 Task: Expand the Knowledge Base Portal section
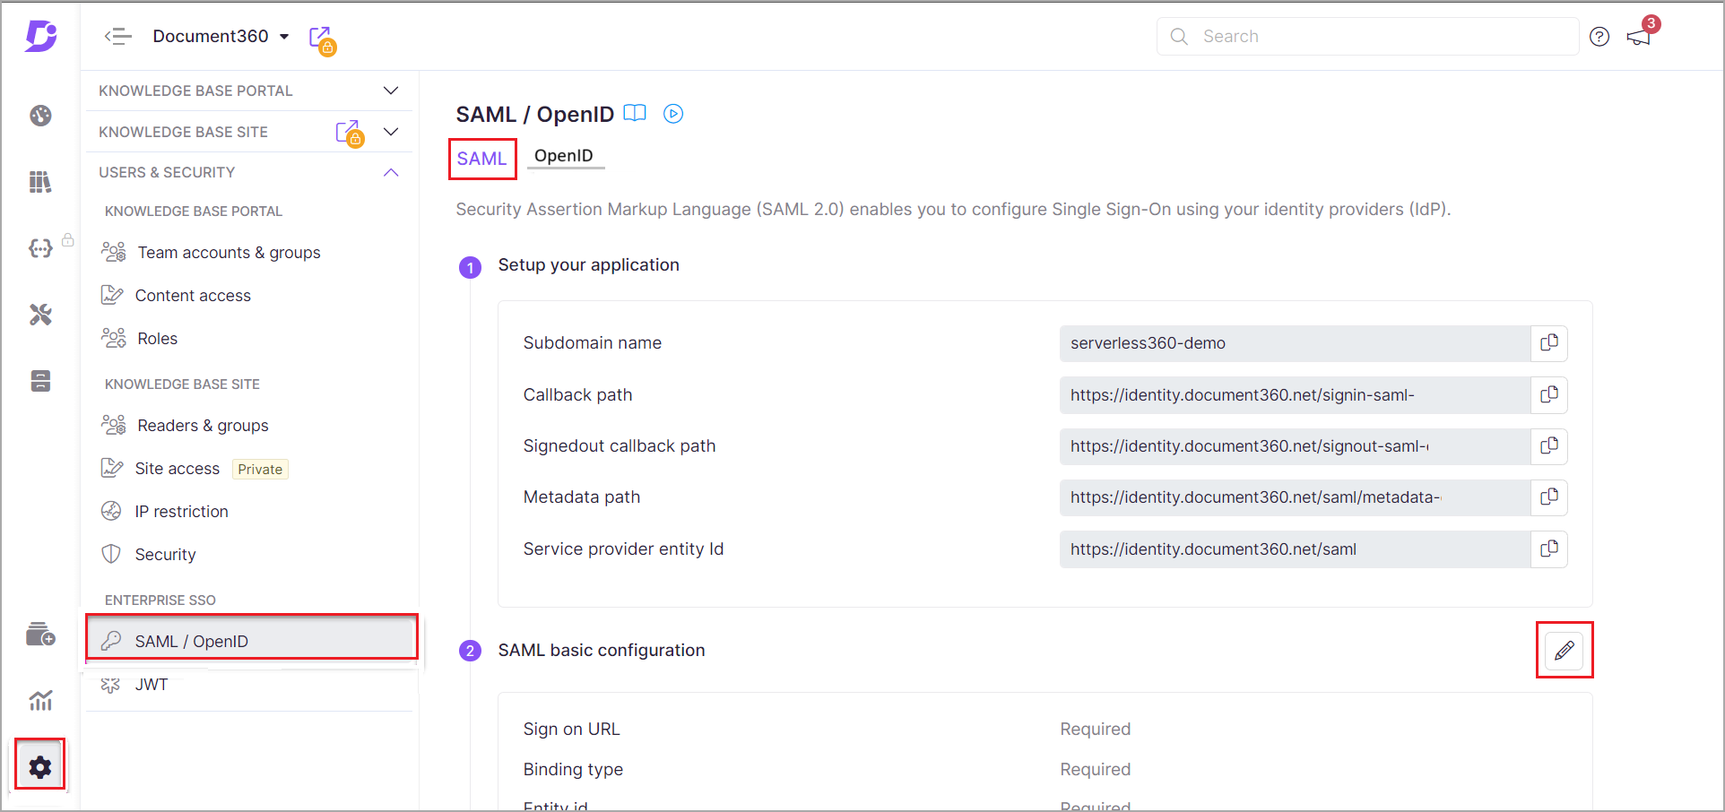click(391, 91)
